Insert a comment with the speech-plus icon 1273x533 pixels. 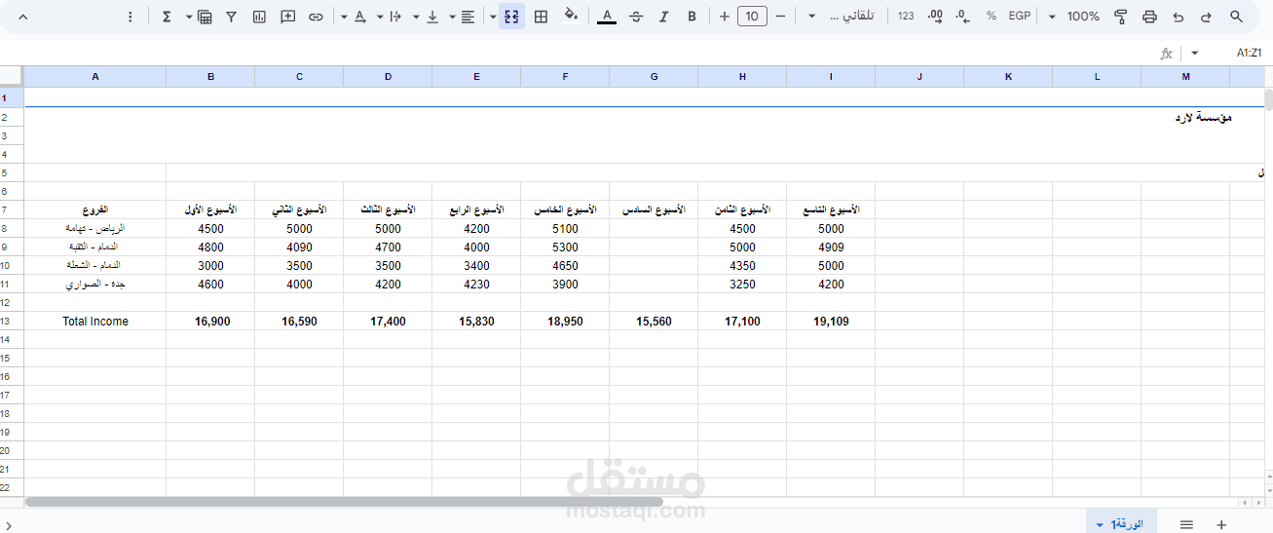pos(288,17)
